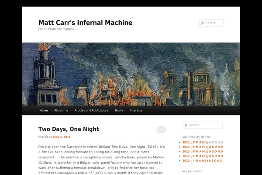Select the Interests menu item
The width and height of the screenshot is (262, 175).
[x=136, y=110]
